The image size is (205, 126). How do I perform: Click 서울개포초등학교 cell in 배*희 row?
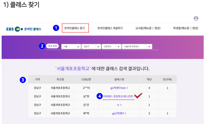[60, 113]
